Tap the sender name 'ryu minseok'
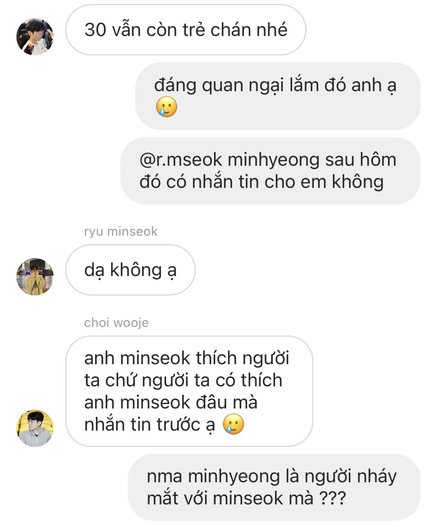This screenshot has width=437, height=528. tap(121, 231)
